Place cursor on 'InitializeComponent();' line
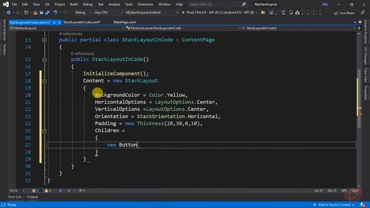This screenshot has height=208, width=370. coord(116,73)
